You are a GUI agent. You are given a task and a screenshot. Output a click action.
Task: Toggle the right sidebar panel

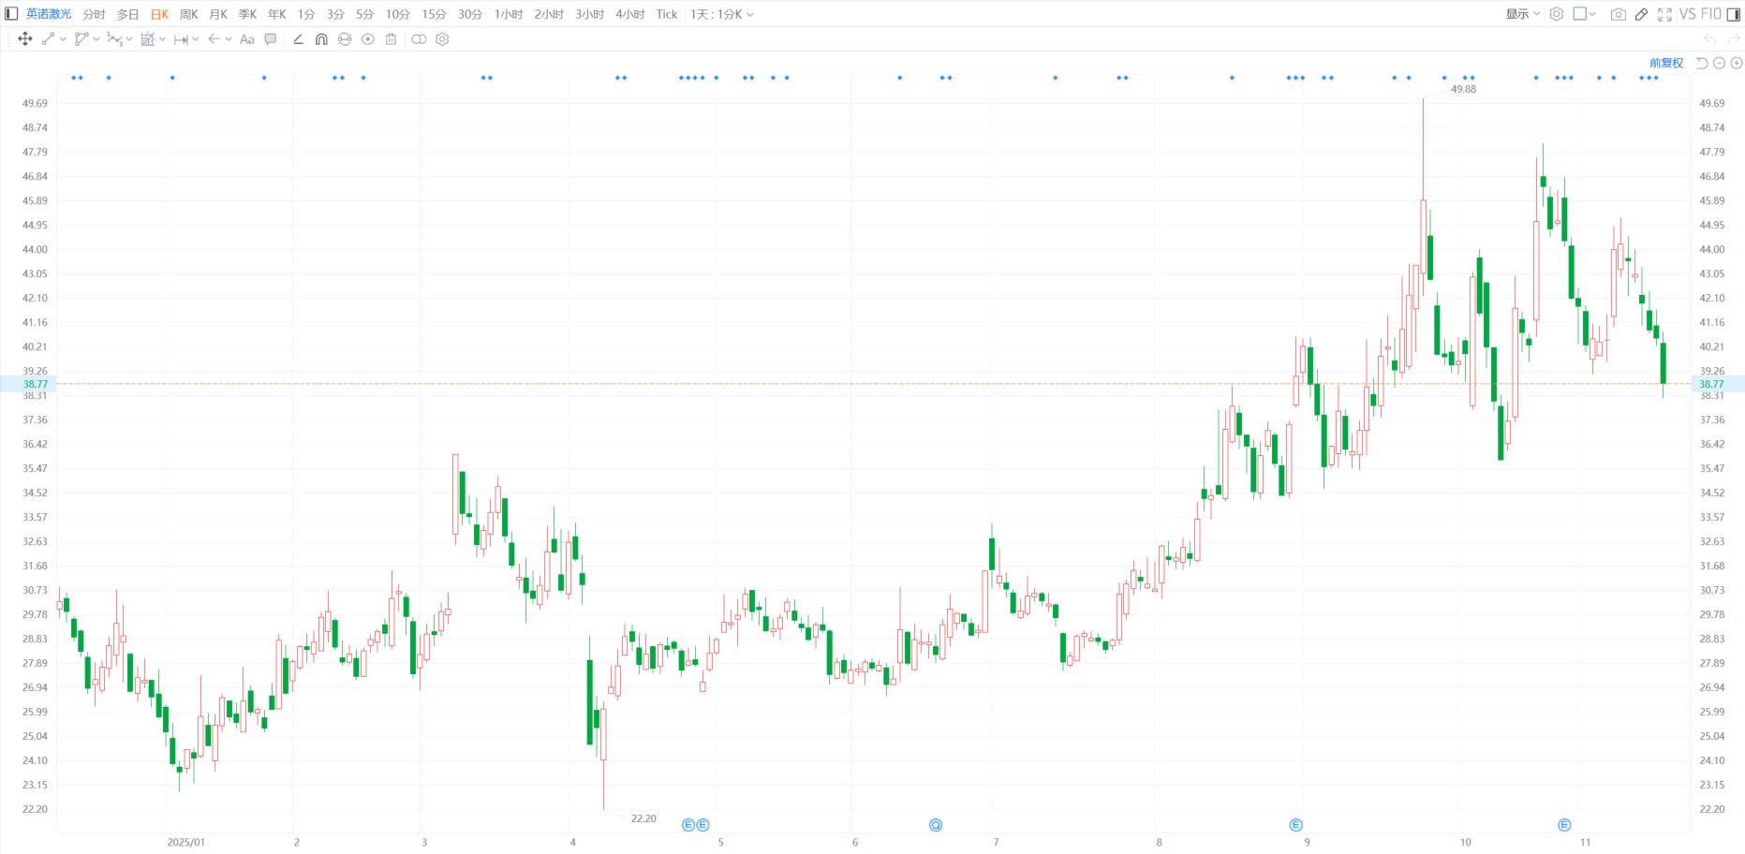coord(1733,14)
